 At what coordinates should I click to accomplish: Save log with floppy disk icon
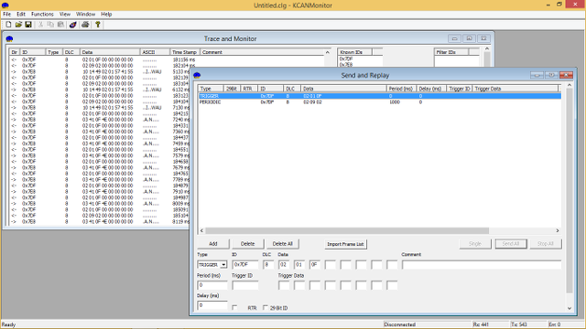pyautogui.click(x=28, y=25)
